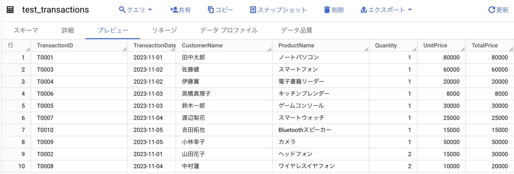Image resolution: width=514 pixels, height=174 pixels.
Task: Open the クエリ dropdown arrow
Action: [151, 10]
